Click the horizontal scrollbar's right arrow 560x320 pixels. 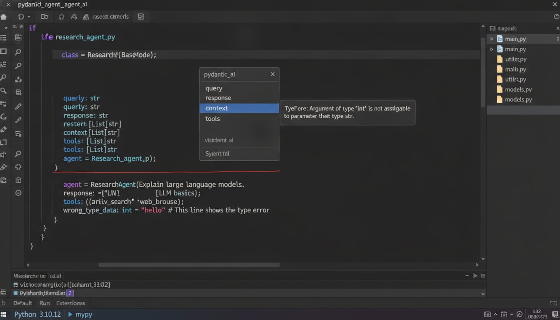click(x=477, y=265)
